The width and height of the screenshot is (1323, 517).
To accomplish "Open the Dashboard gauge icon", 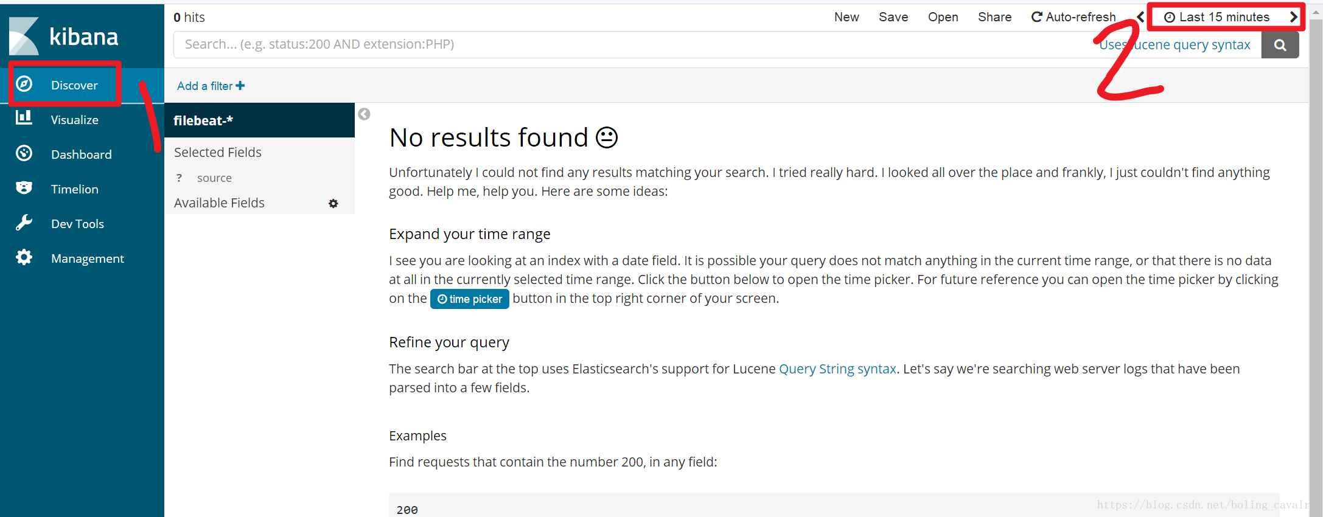I will [x=24, y=153].
